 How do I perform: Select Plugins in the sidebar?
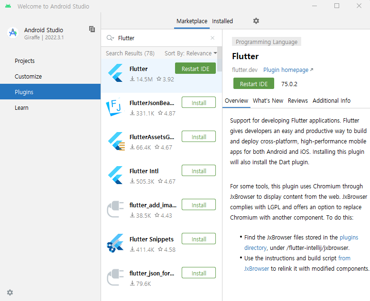click(50, 92)
